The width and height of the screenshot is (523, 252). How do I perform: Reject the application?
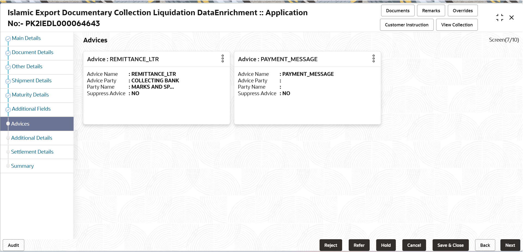pyautogui.click(x=331, y=245)
